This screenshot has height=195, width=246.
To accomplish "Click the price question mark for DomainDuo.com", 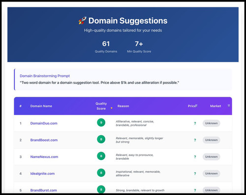I will 195,123.
